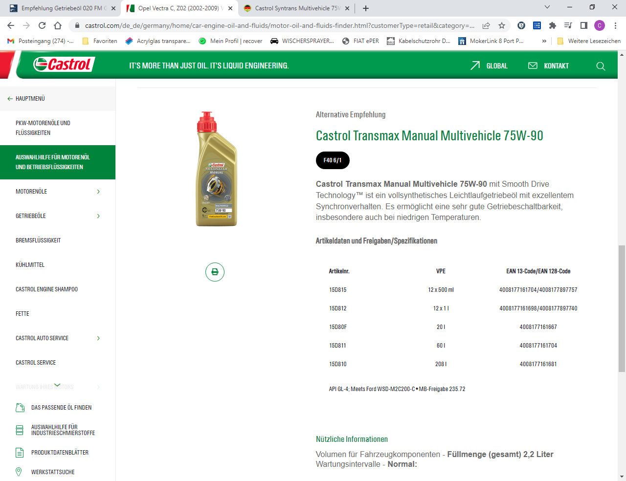The image size is (626, 481).
Task: Click the Castrol logo in header
Action: pos(64,65)
